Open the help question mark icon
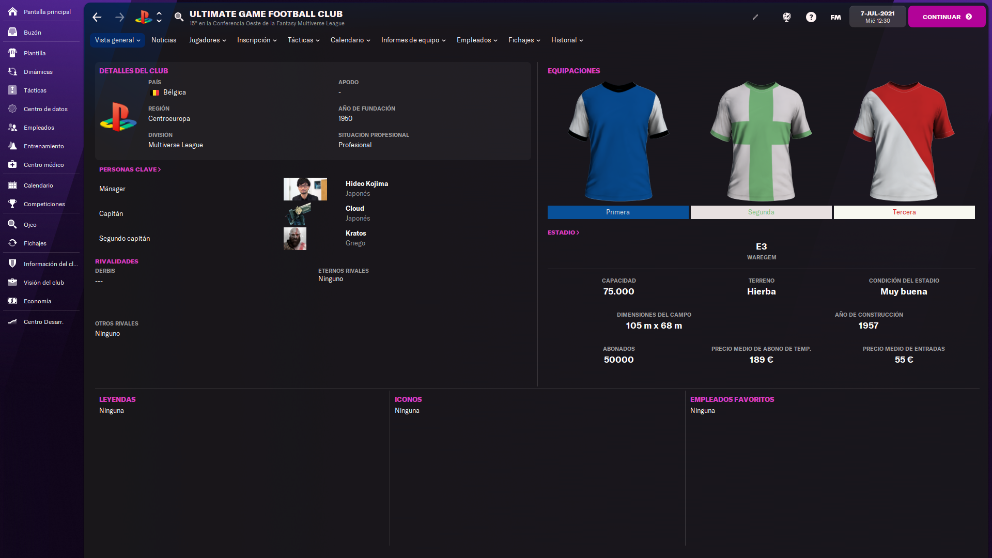The image size is (992, 558). [811, 17]
